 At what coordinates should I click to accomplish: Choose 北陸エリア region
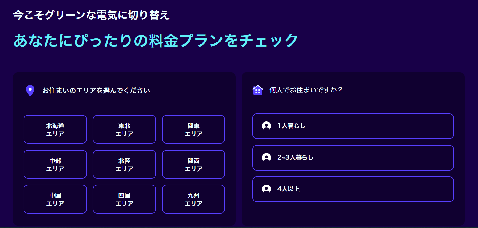click(124, 164)
